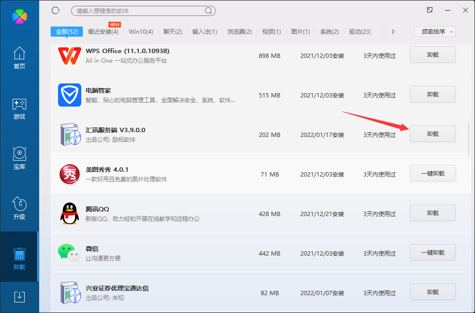Viewport: 475px width, 313px height.
Task: Click 卸载 for 汇讯服务端 V3.9.0.0
Action: (432, 134)
